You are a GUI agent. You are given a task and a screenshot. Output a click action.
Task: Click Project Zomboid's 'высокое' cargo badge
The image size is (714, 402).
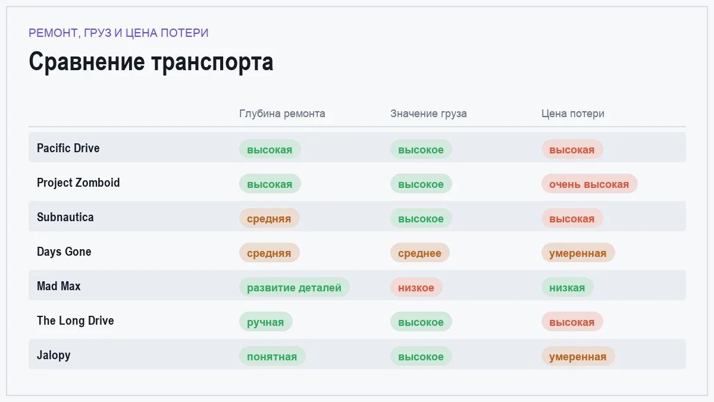point(421,184)
